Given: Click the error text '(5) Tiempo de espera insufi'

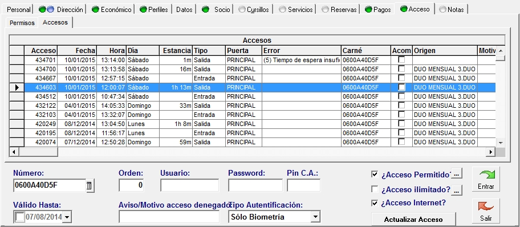Looking at the screenshot, I should point(302,60).
